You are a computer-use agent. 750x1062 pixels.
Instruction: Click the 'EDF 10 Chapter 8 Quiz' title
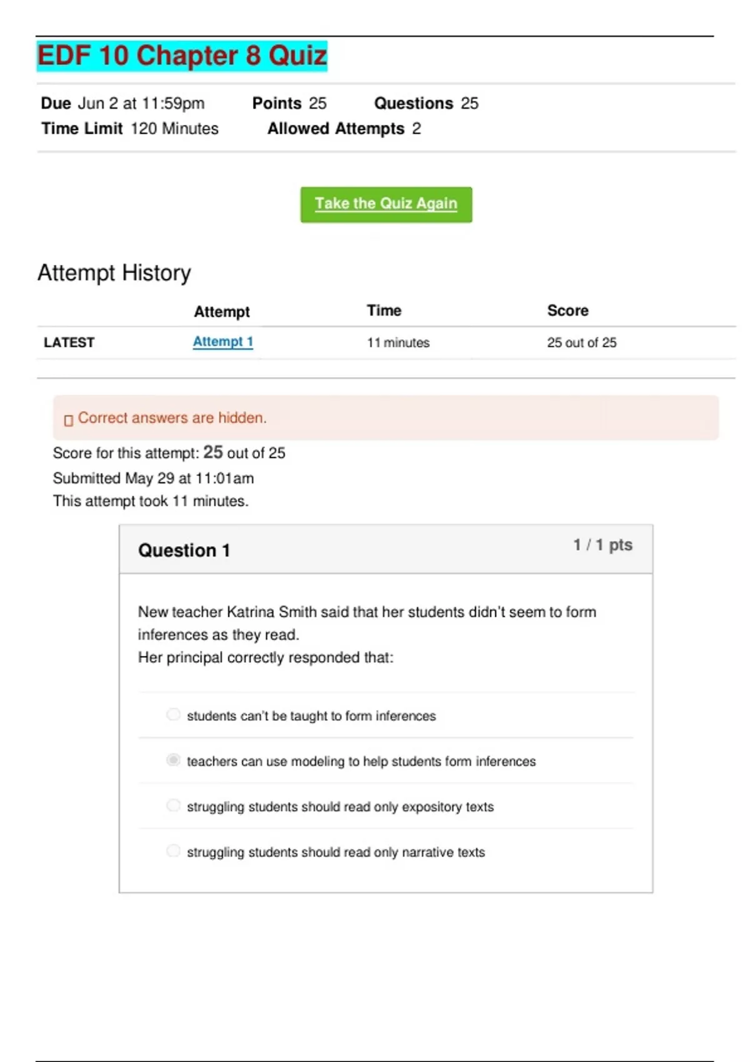pyautogui.click(x=182, y=56)
